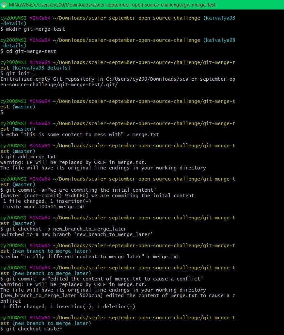Click the 'mkdir git-merge-test' command line
The image size is (284, 335).
(x=33, y=29)
